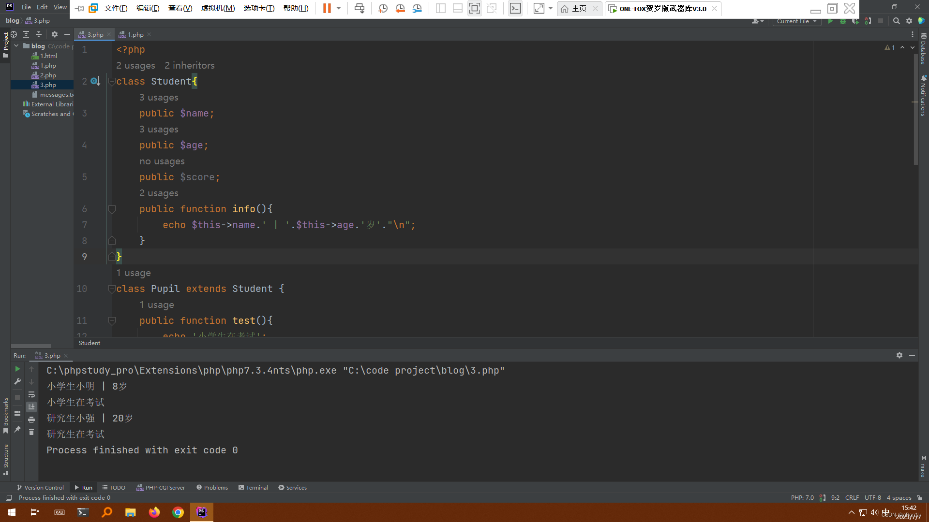Fold the info() function at line 6
The height and width of the screenshot is (522, 929).
pyautogui.click(x=112, y=209)
